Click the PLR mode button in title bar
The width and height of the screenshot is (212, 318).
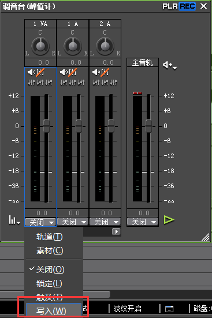(170, 6)
